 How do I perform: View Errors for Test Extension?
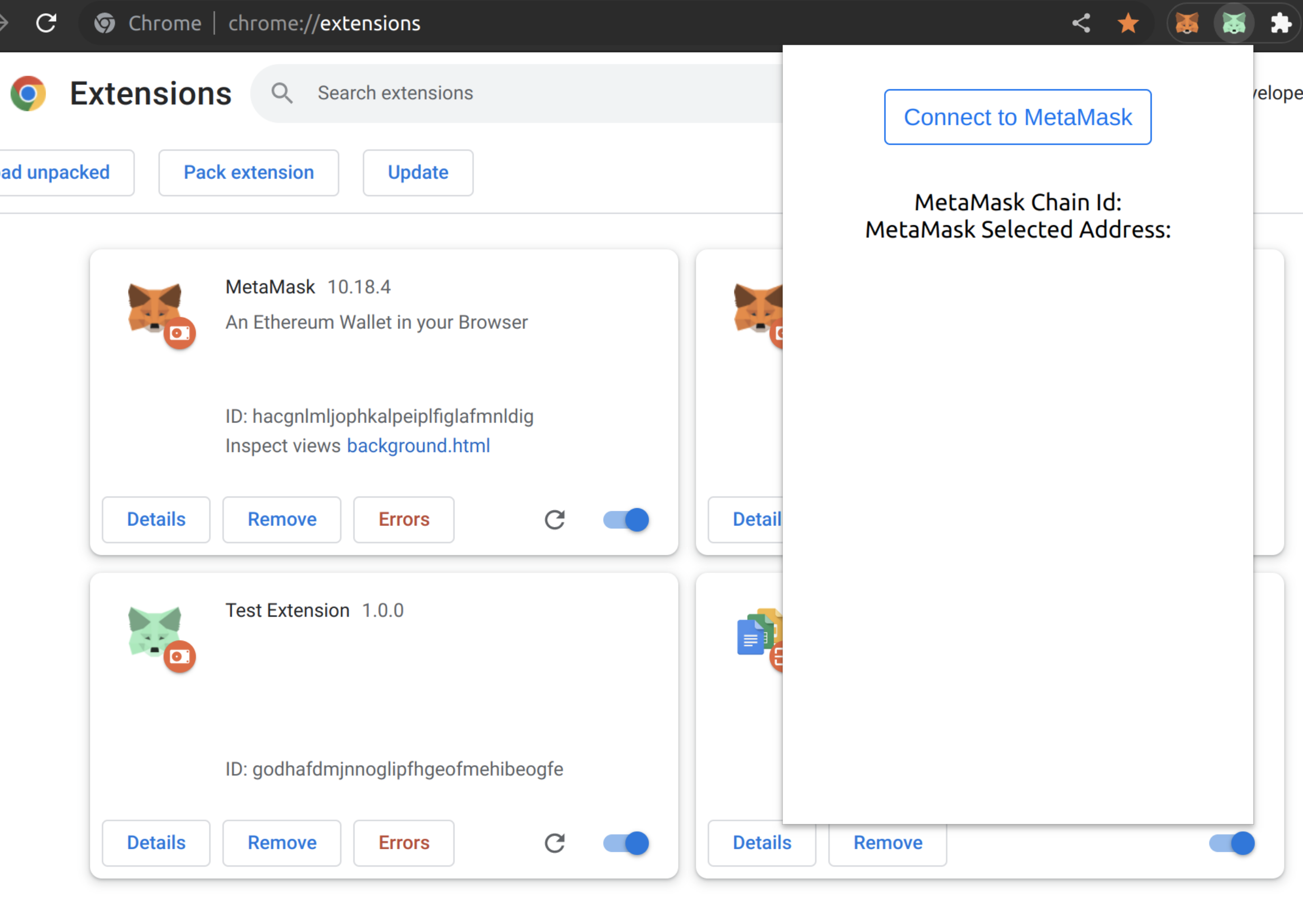403,842
